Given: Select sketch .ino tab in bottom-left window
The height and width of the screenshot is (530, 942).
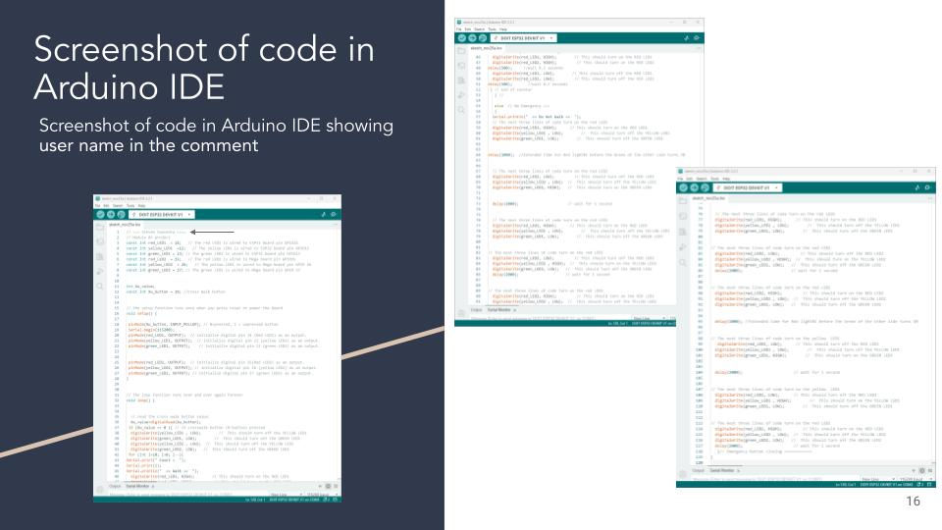Looking at the screenshot, I should click(x=125, y=224).
